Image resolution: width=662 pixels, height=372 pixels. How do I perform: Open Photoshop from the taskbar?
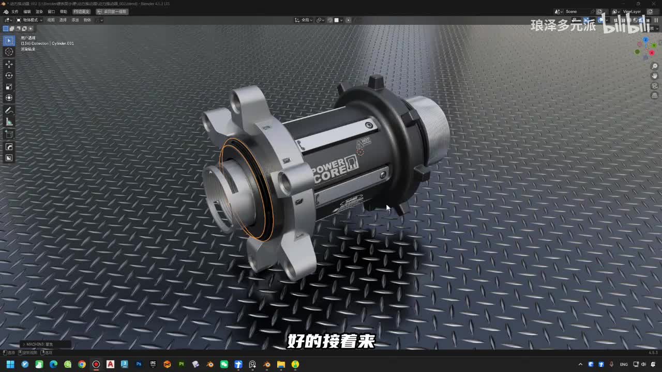[139, 364]
